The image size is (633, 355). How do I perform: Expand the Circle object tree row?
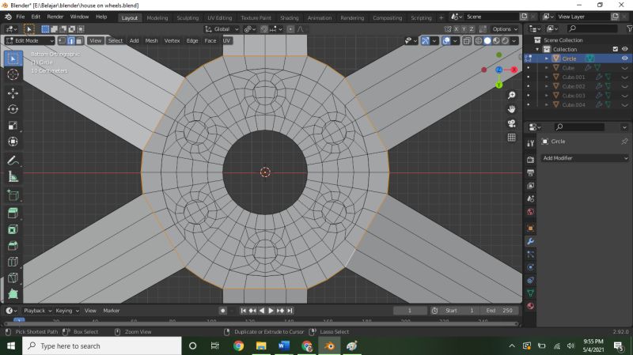[x=547, y=59]
